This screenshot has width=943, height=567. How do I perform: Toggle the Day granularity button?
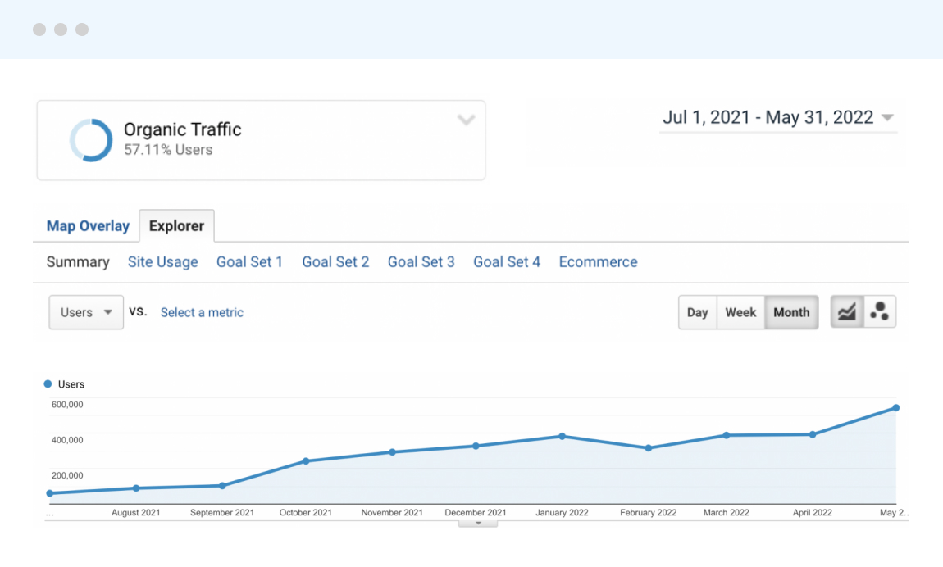(697, 312)
